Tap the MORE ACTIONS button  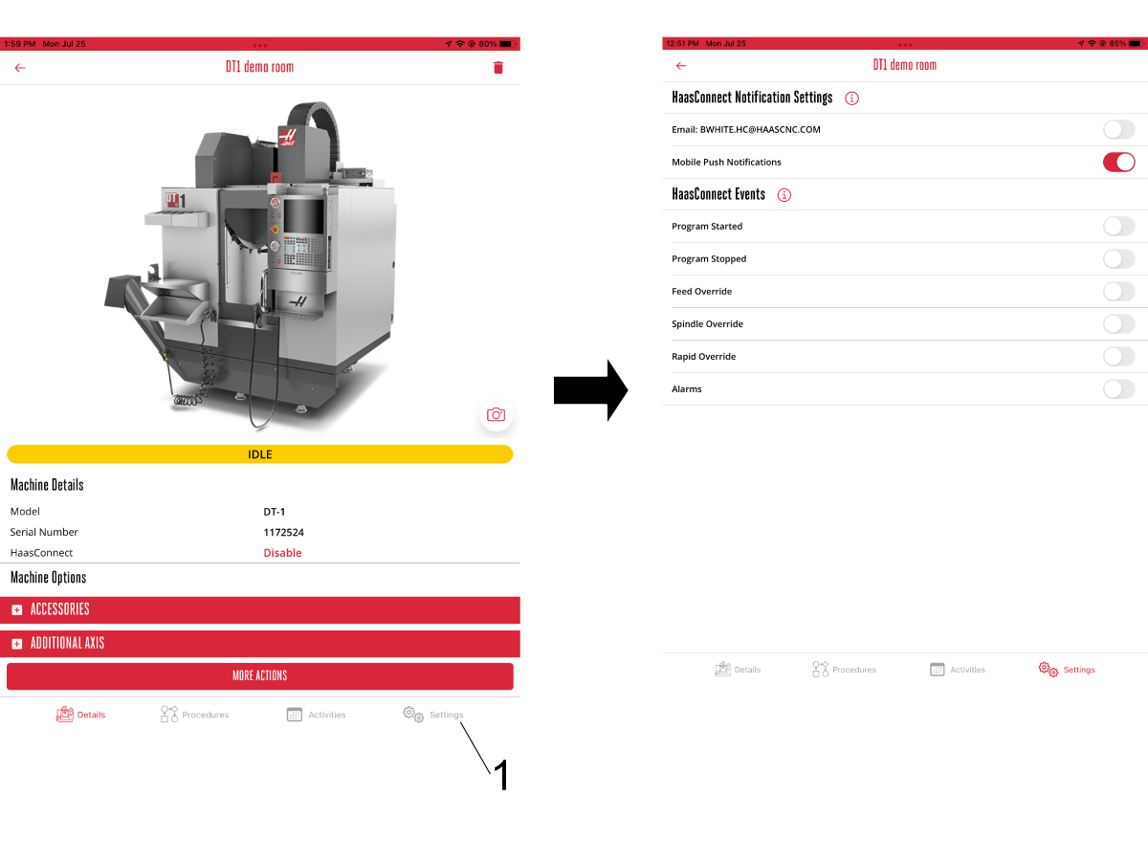260,675
